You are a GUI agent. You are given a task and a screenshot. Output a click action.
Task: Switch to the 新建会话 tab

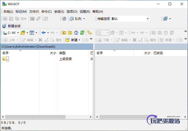click(11, 26)
